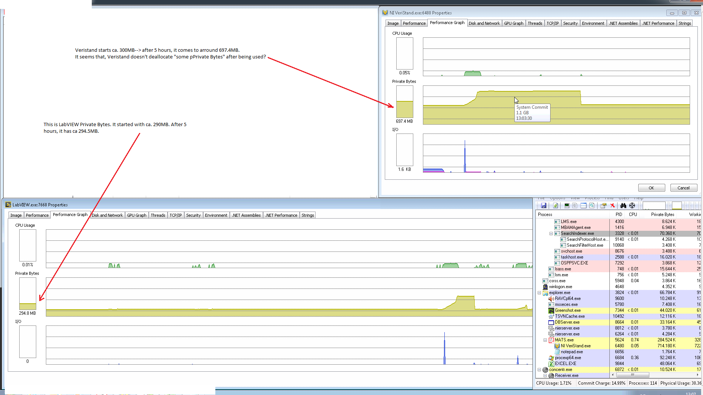Open Security tab in LabVIEW.exe properties

point(193,215)
